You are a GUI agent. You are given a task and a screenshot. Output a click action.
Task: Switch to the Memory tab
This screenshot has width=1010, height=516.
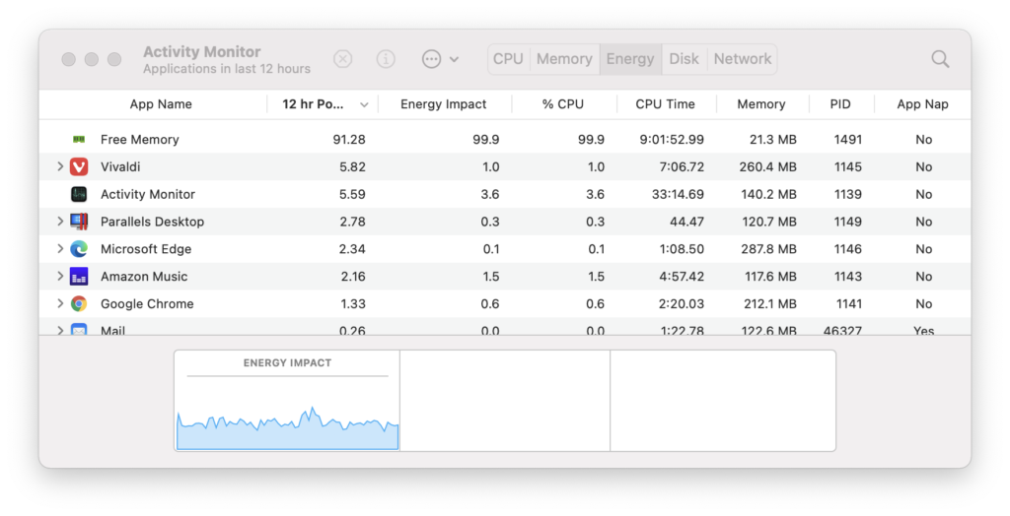pyautogui.click(x=564, y=59)
